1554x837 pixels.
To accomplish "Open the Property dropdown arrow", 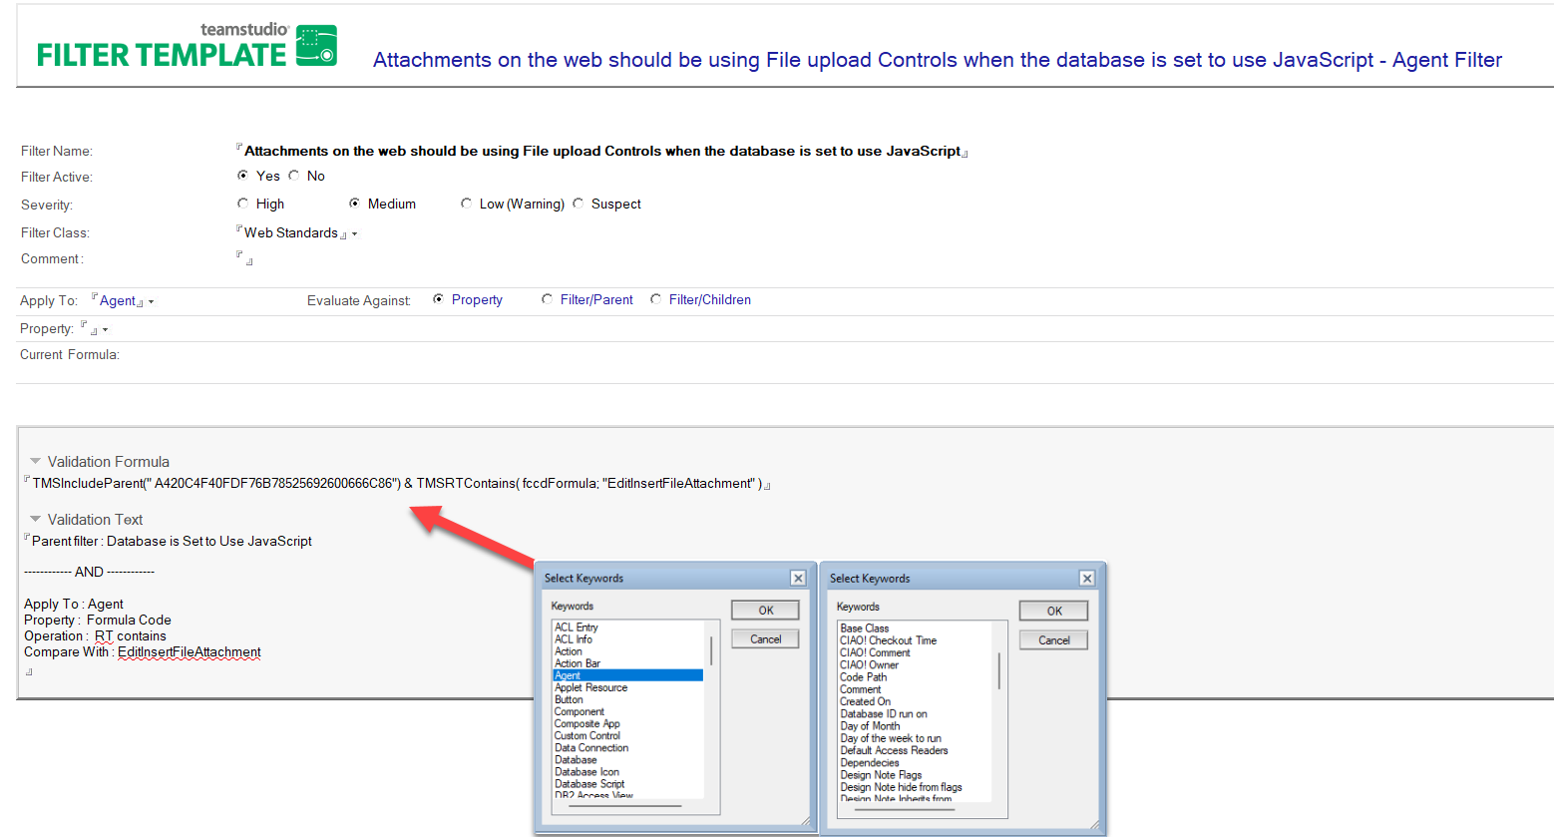I will tap(105, 330).
